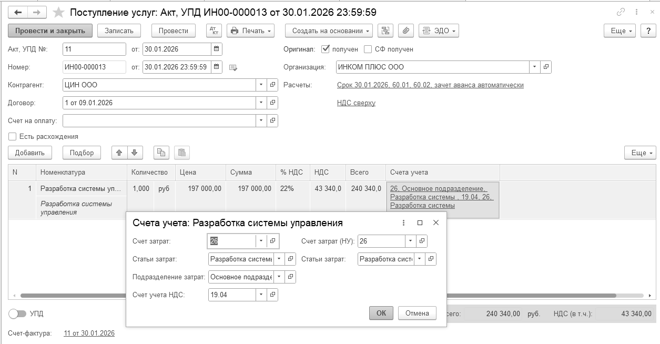
Task: Open attached files paperclip icon
Action: pos(405,31)
